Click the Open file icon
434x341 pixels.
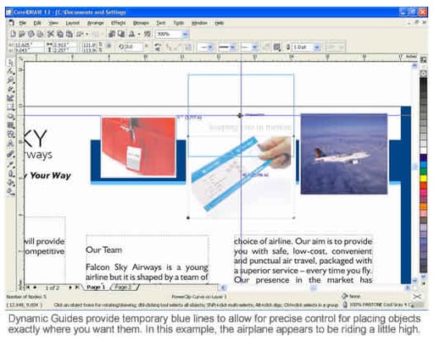pos(22,34)
